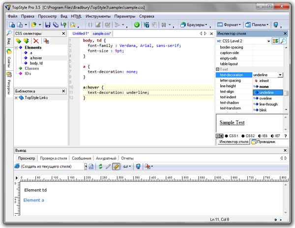The height and width of the screenshot is (228, 295).
Task: Click the curly braces icon in the toolbar
Action: point(90,25)
